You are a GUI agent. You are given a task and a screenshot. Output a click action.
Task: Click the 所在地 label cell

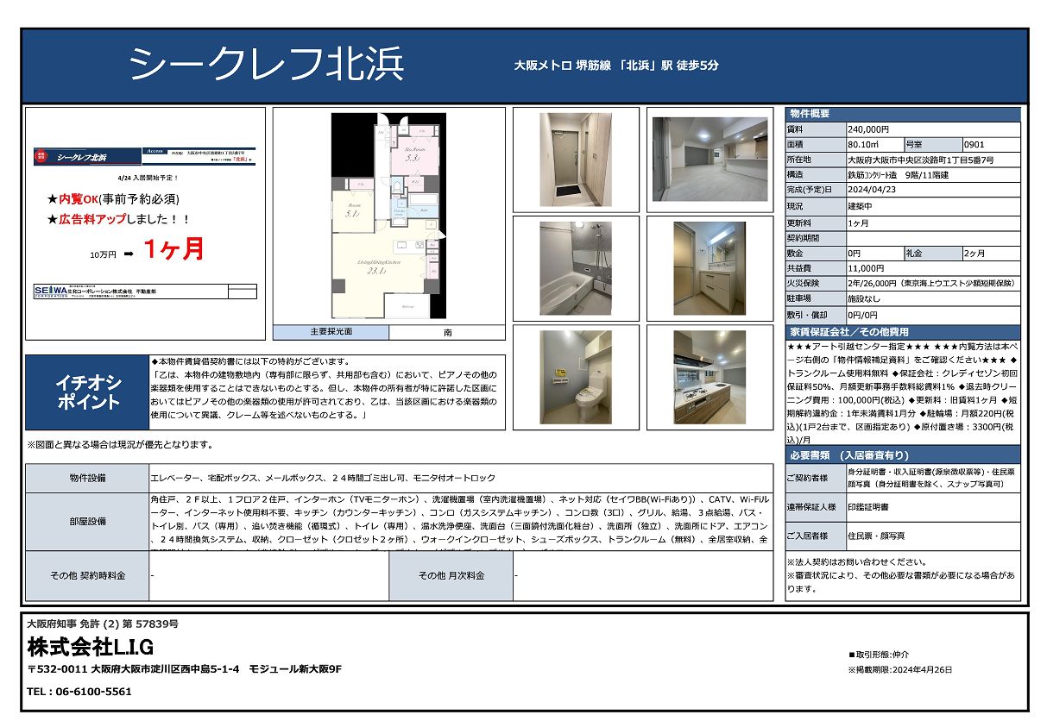pos(815,160)
